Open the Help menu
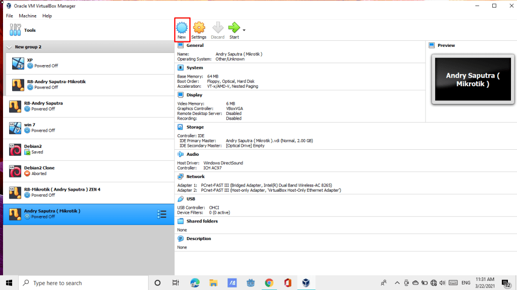 [47, 16]
